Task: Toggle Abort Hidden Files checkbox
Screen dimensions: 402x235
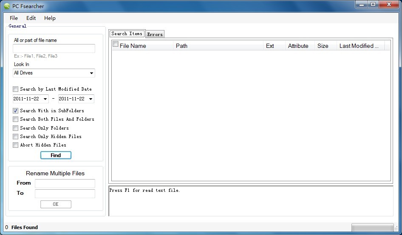Action: (16, 145)
